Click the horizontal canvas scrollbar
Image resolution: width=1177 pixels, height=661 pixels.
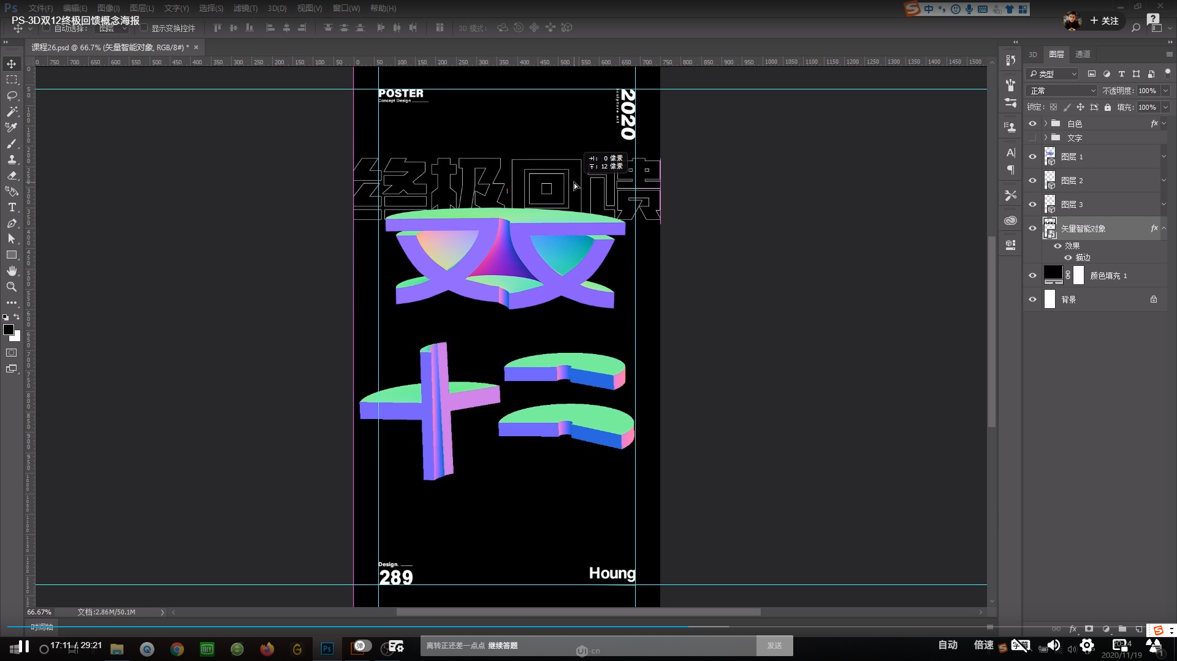click(x=578, y=612)
